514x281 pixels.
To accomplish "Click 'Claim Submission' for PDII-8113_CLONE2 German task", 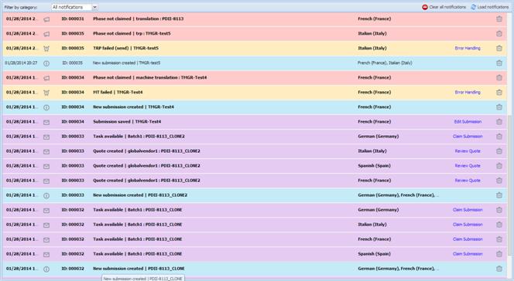I will 468,136.
